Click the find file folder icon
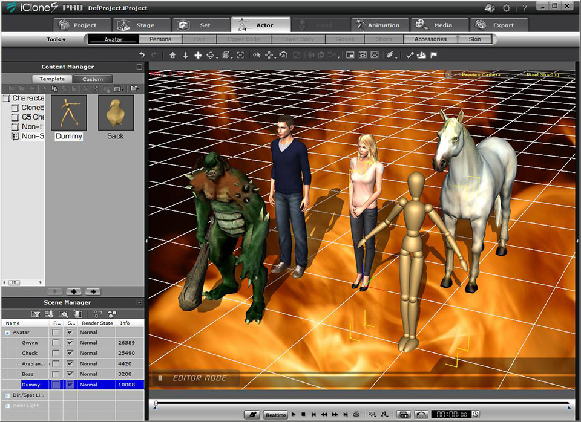 click(x=134, y=89)
